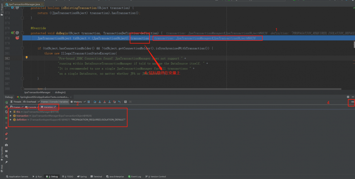Click the View Breakpoints icon in debug sidebar
The width and height of the screenshot is (355, 179).
tap(6, 134)
